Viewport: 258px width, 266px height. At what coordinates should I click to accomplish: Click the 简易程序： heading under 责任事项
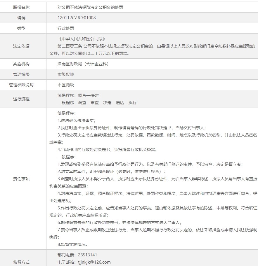pyautogui.click(x=66, y=113)
